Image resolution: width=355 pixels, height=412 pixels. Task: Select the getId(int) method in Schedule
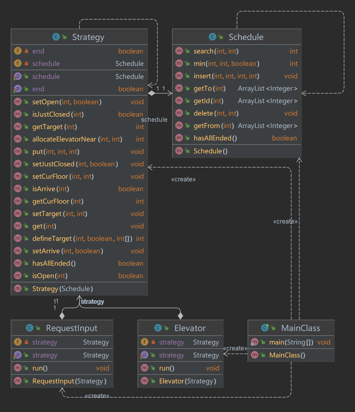point(237,101)
